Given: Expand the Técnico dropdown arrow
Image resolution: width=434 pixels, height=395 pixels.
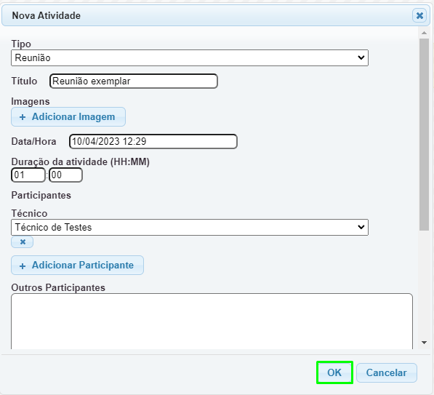Looking at the screenshot, I should [x=361, y=228].
